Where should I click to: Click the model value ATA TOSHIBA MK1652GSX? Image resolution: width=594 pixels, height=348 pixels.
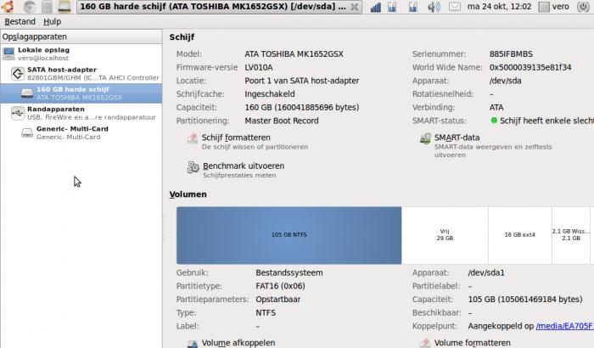tap(294, 54)
